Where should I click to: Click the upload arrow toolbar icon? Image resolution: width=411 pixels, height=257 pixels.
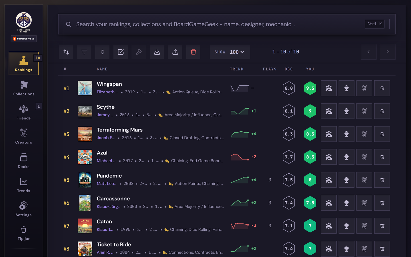pyautogui.click(x=175, y=52)
